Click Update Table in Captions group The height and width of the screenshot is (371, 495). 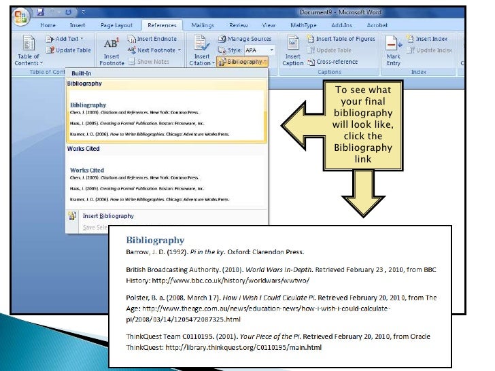(330, 50)
